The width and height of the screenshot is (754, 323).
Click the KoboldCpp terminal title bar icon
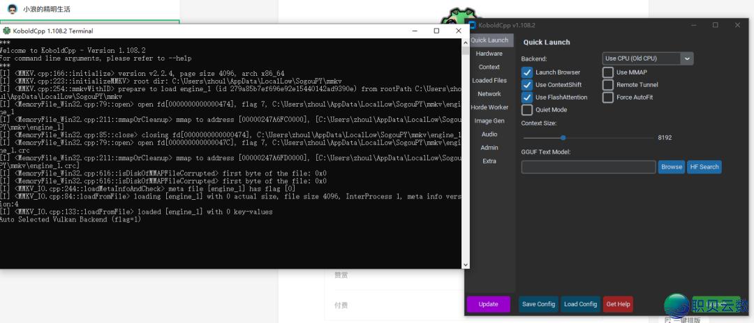[6, 31]
